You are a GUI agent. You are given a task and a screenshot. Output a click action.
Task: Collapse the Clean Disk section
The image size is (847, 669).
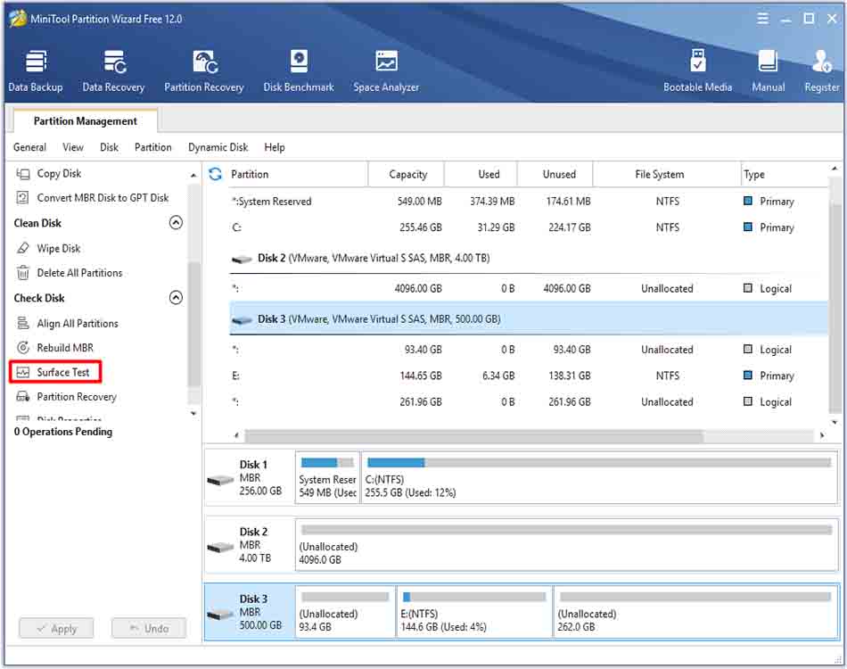176,223
